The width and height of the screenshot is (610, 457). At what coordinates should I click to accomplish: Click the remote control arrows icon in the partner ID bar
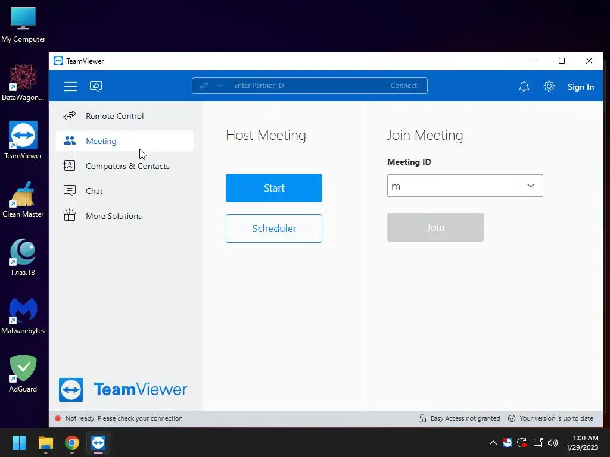pyautogui.click(x=204, y=86)
